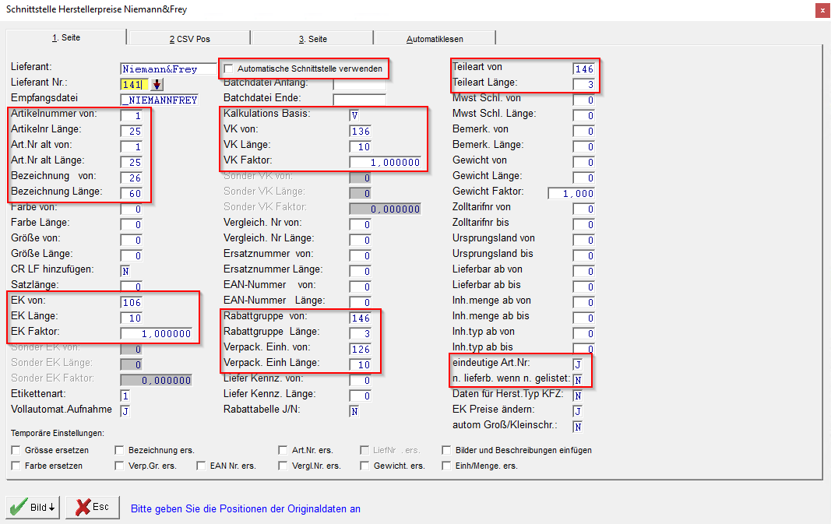Focus the Verpack. Einh. von field
This screenshot has width=831, height=524.
click(x=361, y=349)
